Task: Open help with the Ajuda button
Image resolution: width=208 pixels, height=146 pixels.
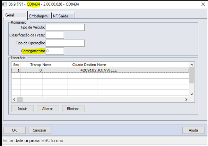Action: (193, 130)
